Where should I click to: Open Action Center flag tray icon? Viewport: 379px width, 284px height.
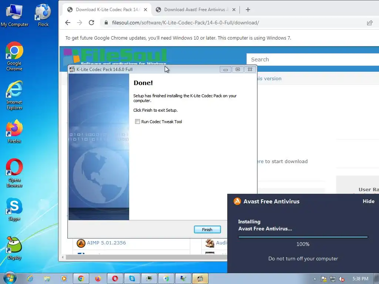pos(323,279)
